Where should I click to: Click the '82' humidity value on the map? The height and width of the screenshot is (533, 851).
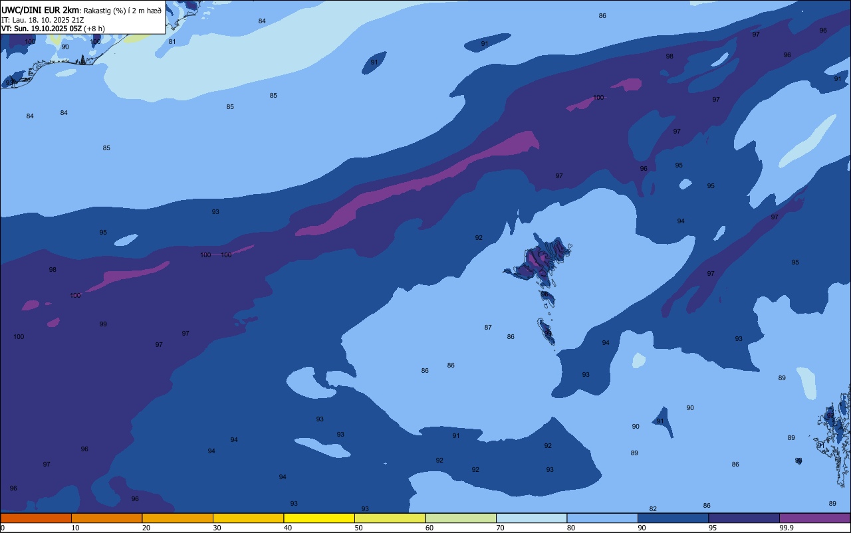click(653, 509)
